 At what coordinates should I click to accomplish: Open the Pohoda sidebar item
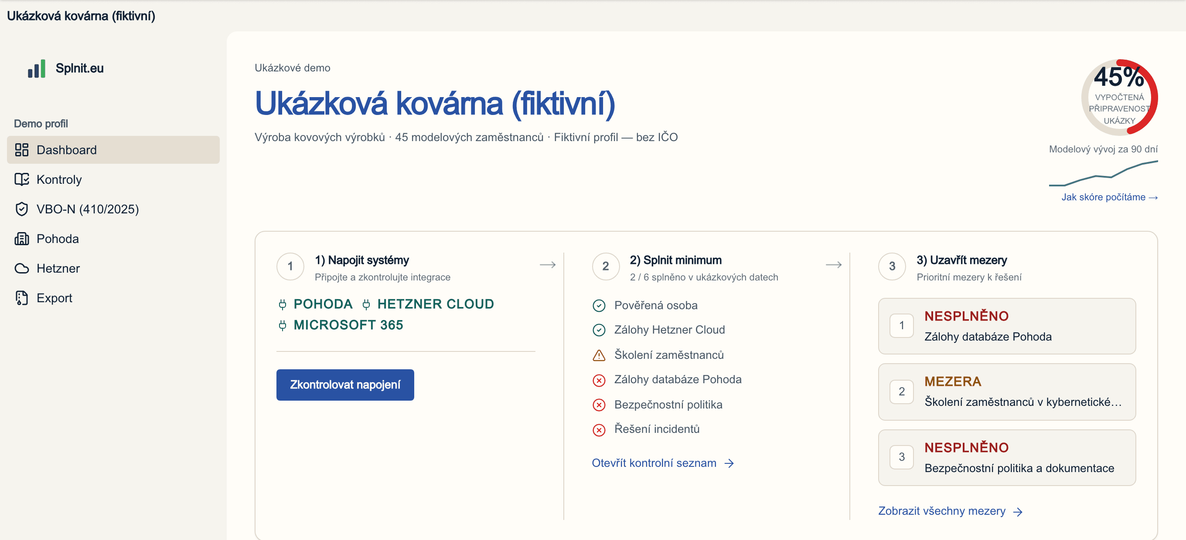pos(113,239)
